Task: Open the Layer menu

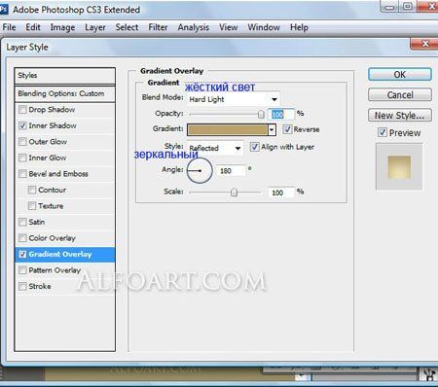Action: tap(95, 27)
